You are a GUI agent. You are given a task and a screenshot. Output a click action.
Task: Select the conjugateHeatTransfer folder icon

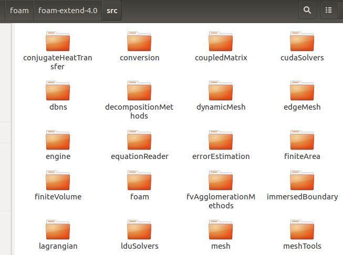coord(58,41)
